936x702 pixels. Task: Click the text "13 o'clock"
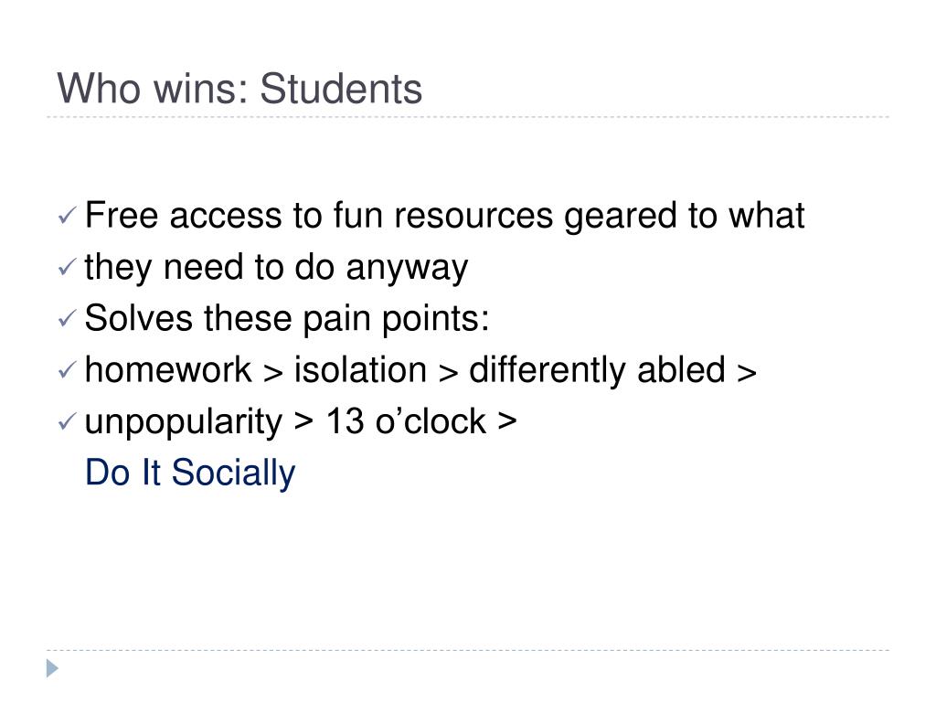pos(406,421)
